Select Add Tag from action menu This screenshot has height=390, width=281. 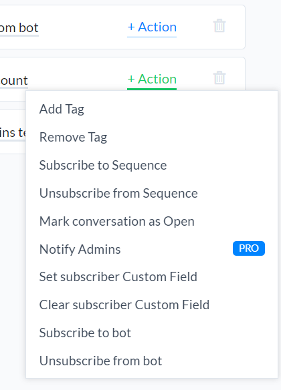pos(152,110)
